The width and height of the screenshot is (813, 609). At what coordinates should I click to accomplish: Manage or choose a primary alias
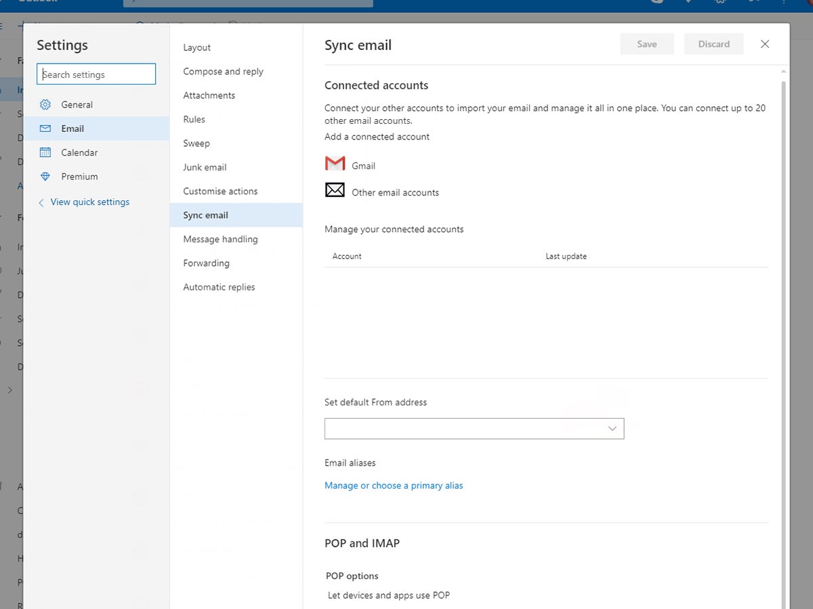click(x=394, y=485)
